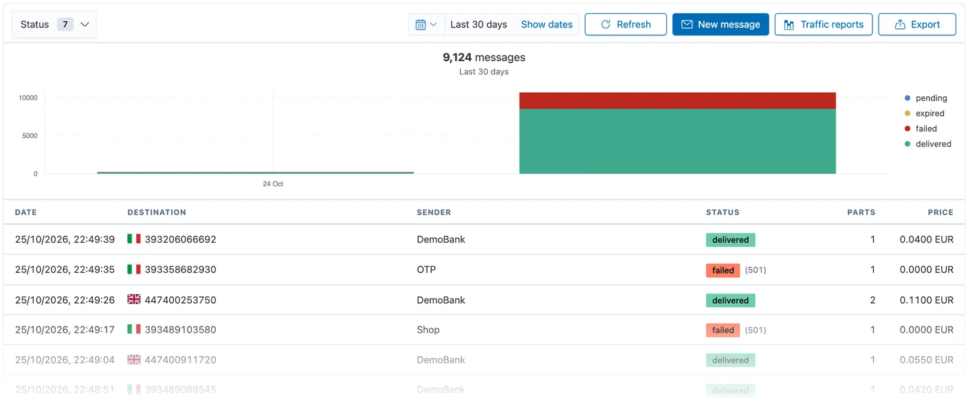Click the 0.0400 EUR price
968x407 pixels.
pos(926,239)
